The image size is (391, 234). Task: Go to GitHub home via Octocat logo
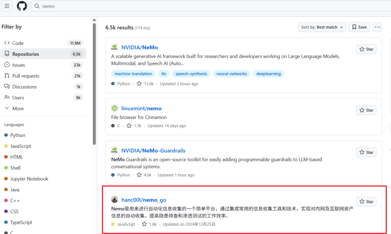tap(22, 6)
